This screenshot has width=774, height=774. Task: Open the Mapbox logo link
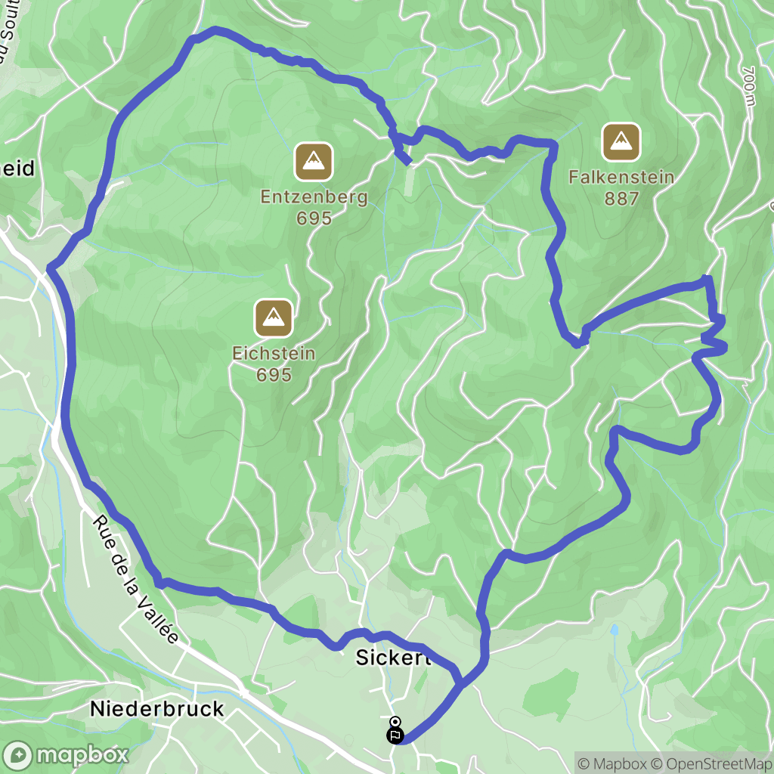point(66,755)
